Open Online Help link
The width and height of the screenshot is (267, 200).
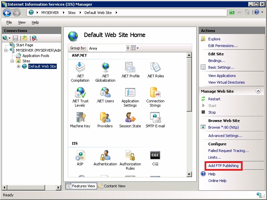click(217, 181)
